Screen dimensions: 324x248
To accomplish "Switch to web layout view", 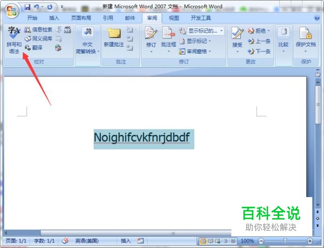I will click(218, 241).
